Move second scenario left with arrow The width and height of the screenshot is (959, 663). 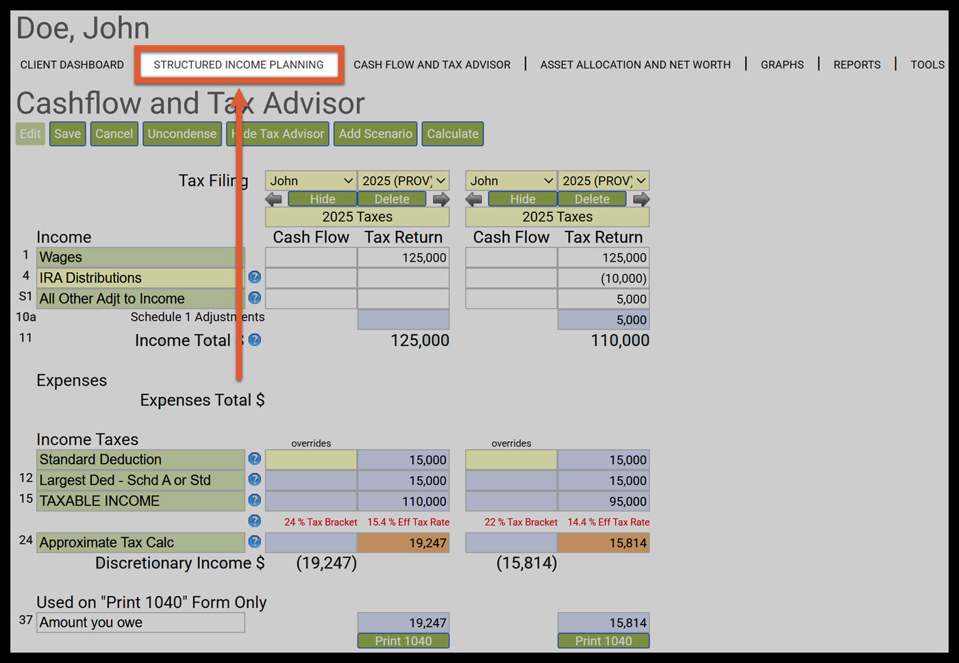pyautogui.click(x=474, y=199)
